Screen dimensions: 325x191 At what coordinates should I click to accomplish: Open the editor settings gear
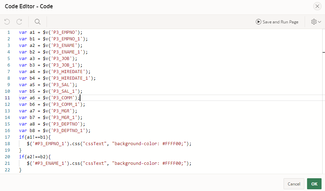pos(314,22)
